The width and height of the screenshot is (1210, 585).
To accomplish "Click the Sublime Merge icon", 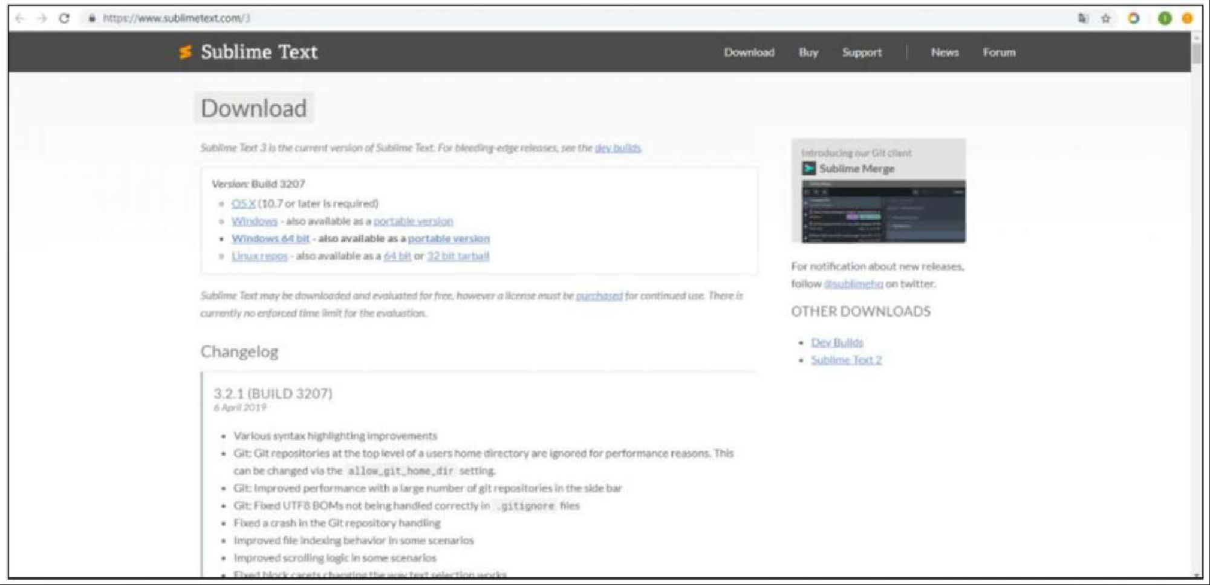I will click(809, 168).
